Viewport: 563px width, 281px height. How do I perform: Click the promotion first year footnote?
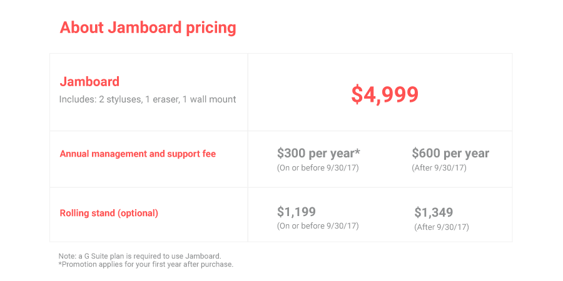(x=146, y=265)
